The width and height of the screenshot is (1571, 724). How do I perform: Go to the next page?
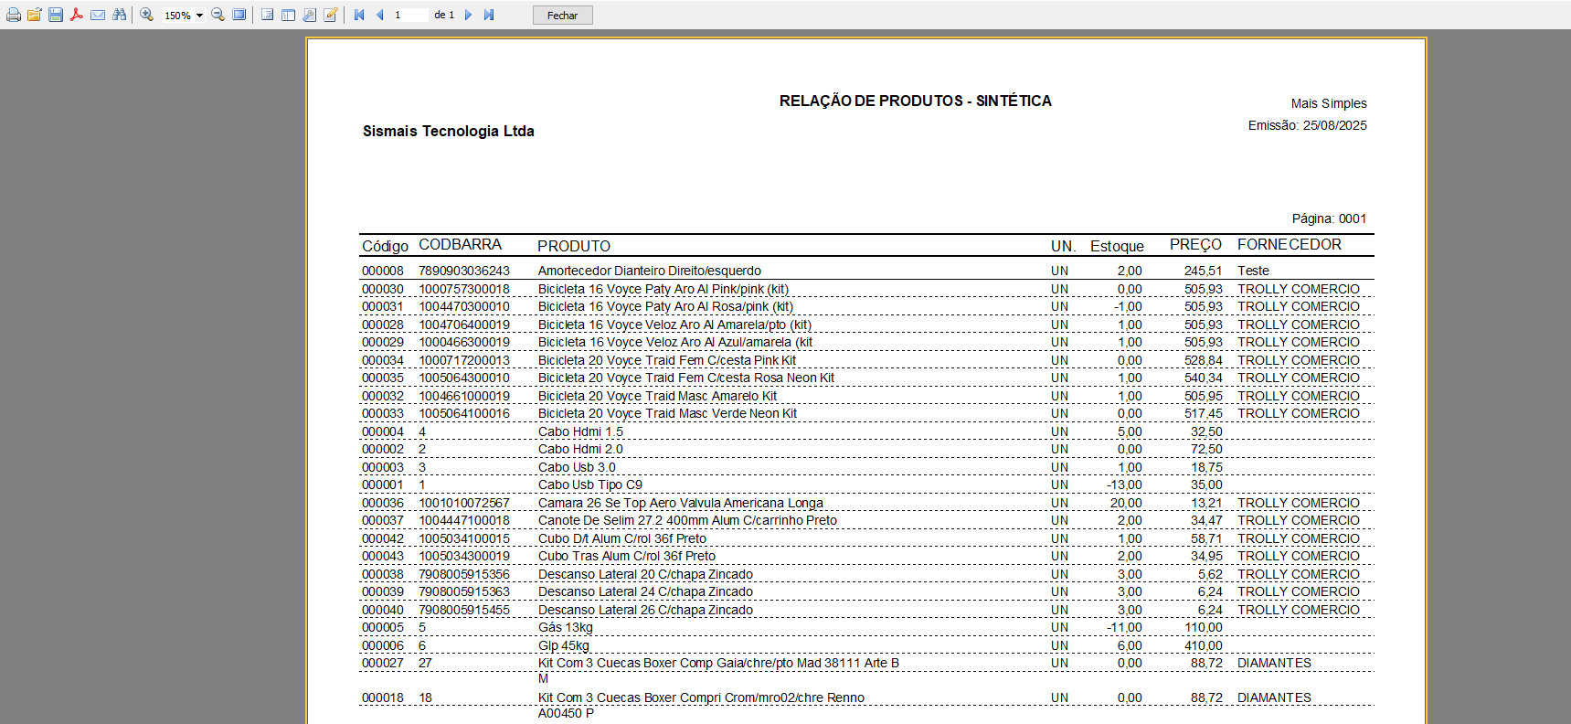click(x=468, y=15)
